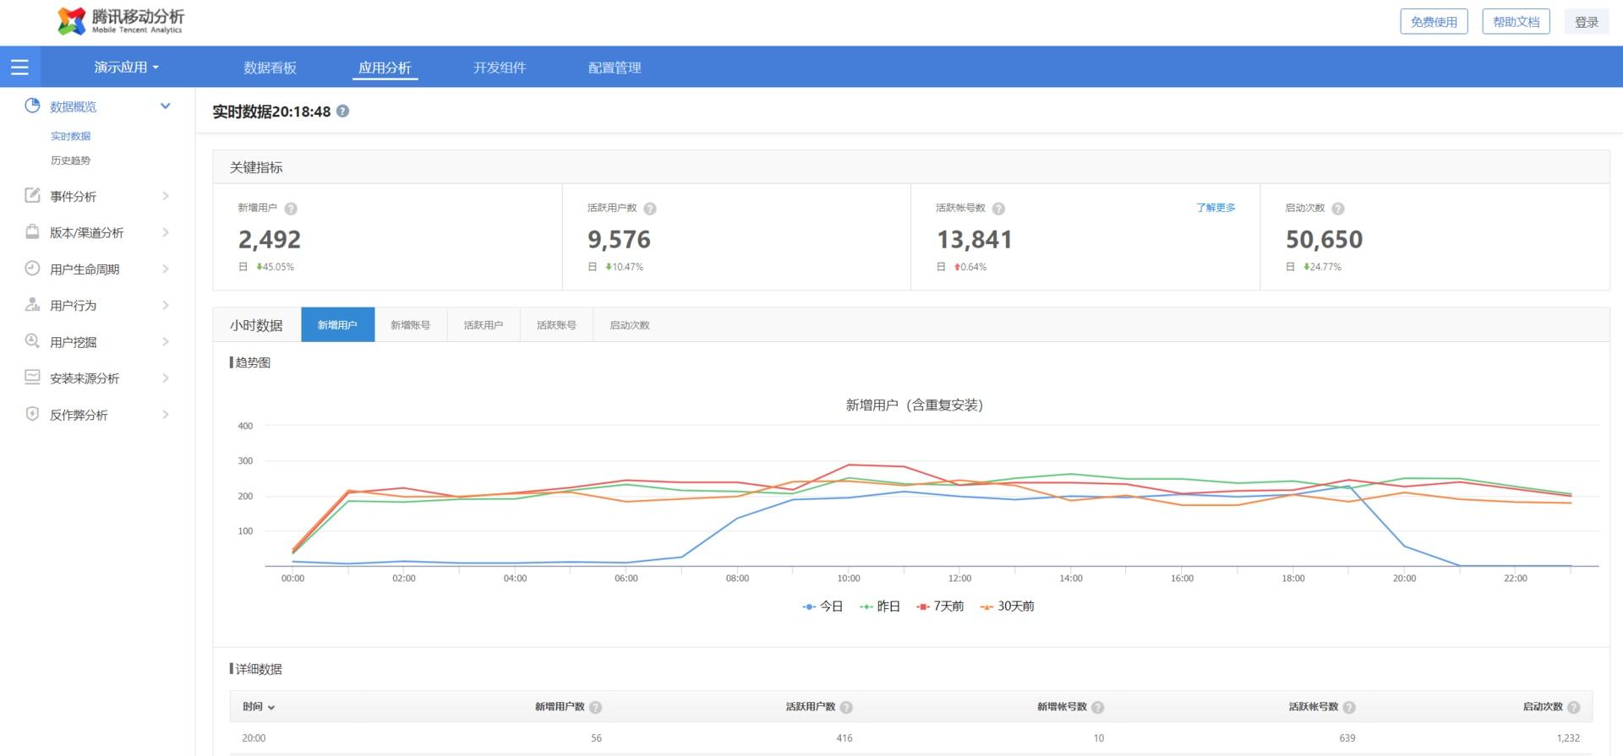Click the 登录 button
This screenshot has height=756, width=1623.
1587,22
